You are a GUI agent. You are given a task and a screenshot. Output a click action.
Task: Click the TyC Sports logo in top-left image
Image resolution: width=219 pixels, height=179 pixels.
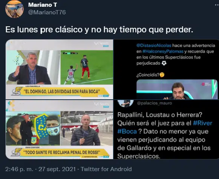point(101,44)
